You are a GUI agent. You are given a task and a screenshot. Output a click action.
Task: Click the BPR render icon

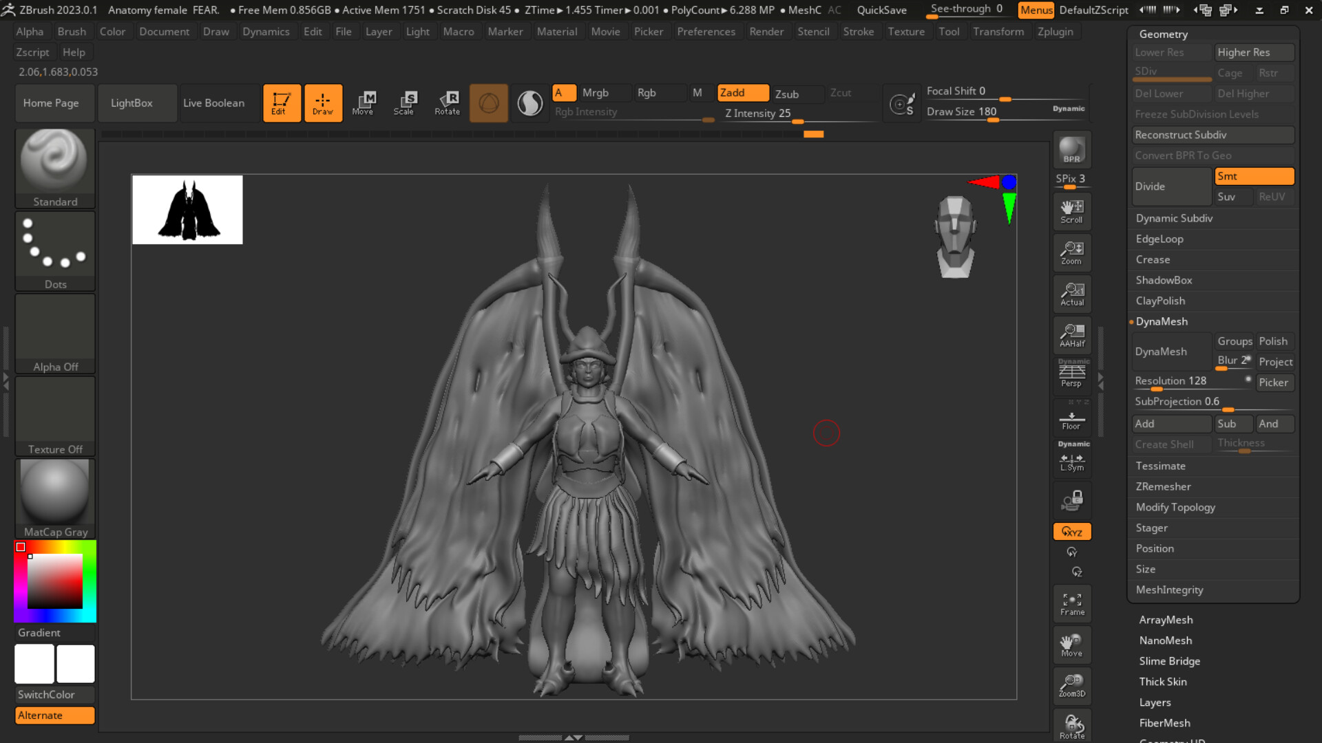pos(1071,150)
